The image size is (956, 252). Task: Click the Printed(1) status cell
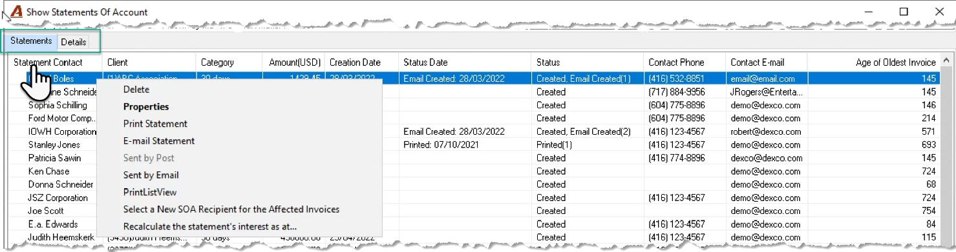point(554,144)
